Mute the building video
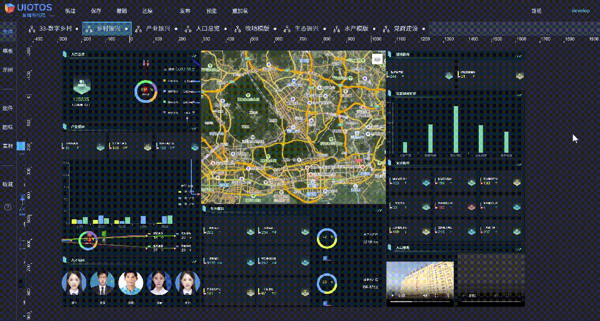The image size is (600, 321). point(425,295)
